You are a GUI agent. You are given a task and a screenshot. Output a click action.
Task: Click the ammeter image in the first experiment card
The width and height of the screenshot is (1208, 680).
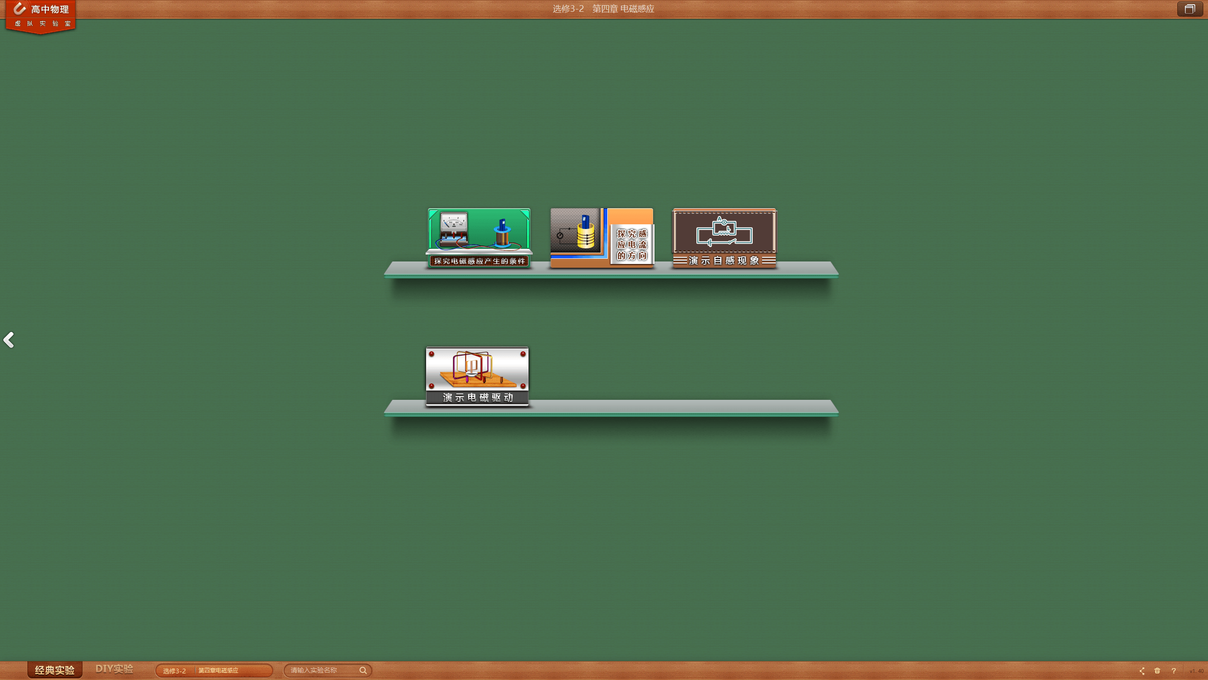point(453,227)
